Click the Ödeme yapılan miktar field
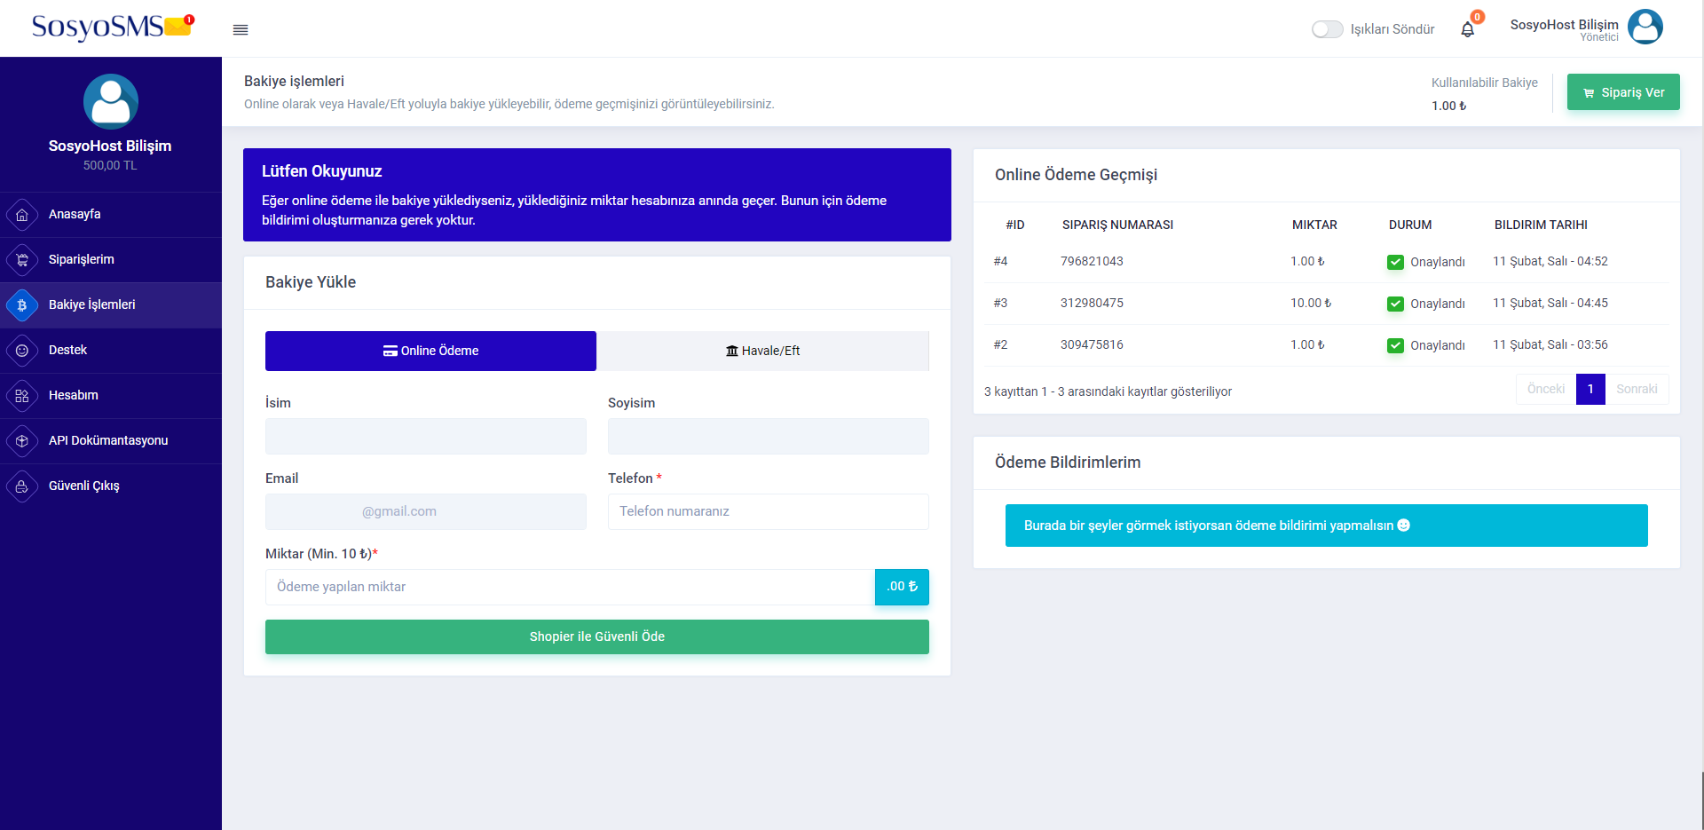Screen dimensions: 1704x830 pyautogui.click(x=569, y=587)
